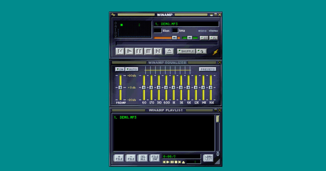Click the LOAD LIST button in playlist
The image size is (326, 171).
(x=208, y=158)
